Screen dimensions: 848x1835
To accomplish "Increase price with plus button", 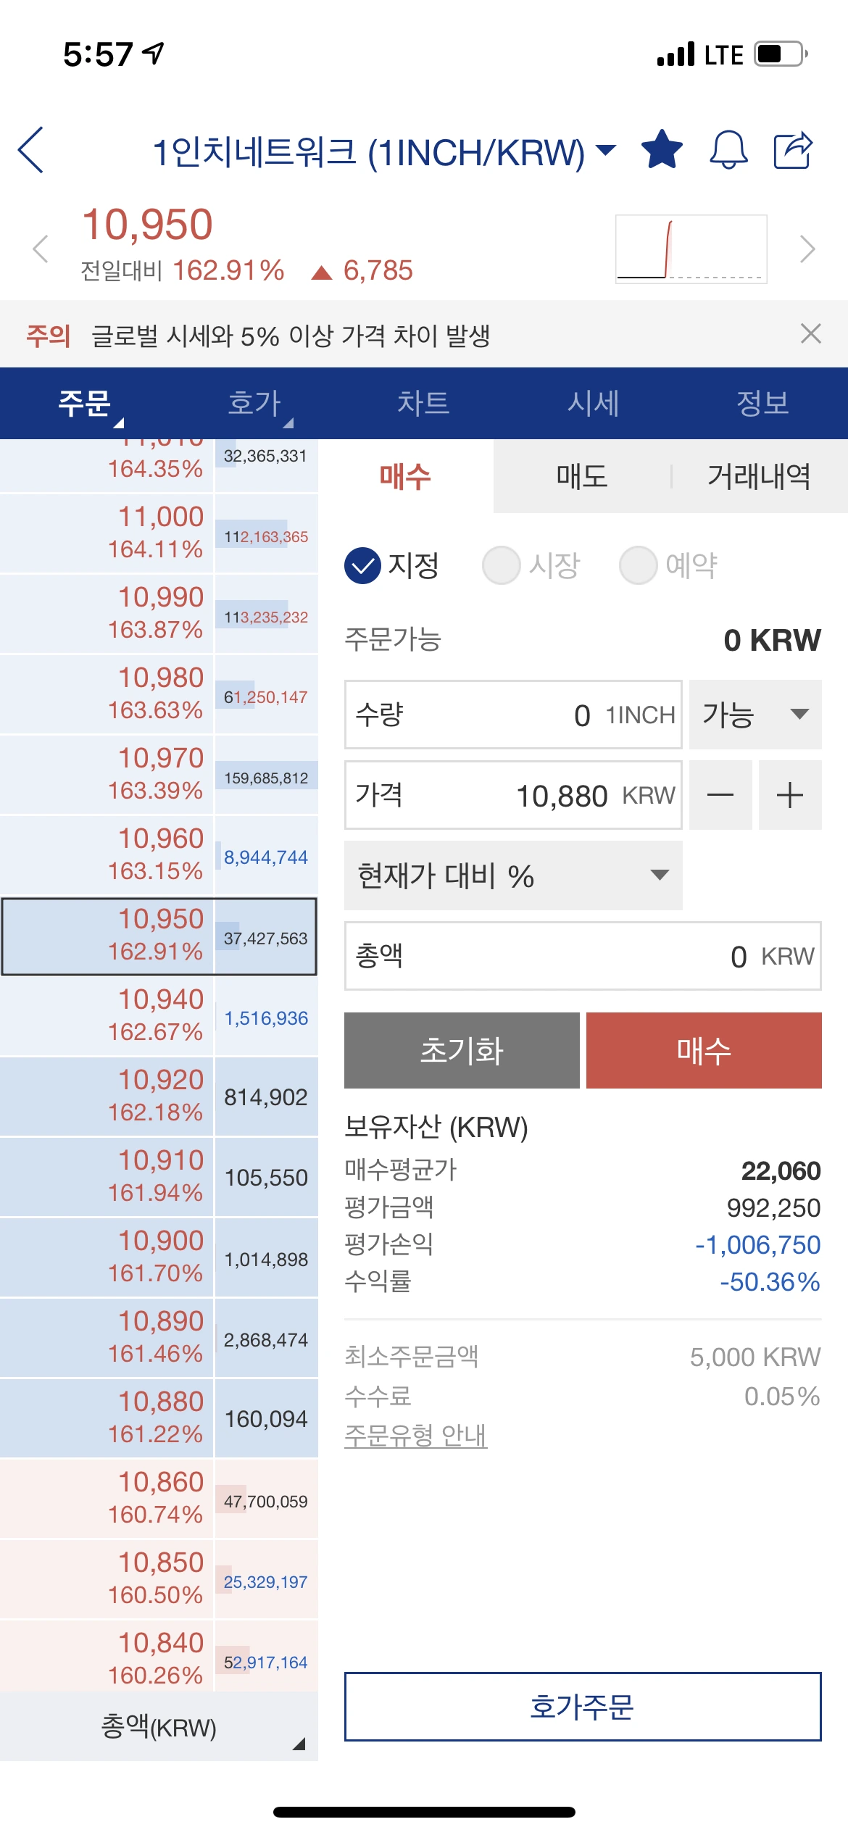I will (789, 795).
